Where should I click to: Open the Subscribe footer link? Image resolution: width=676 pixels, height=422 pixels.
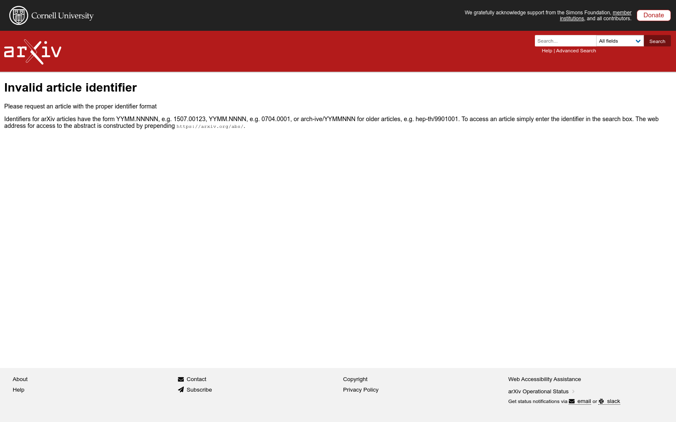pyautogui.click(x=199, y=390)
